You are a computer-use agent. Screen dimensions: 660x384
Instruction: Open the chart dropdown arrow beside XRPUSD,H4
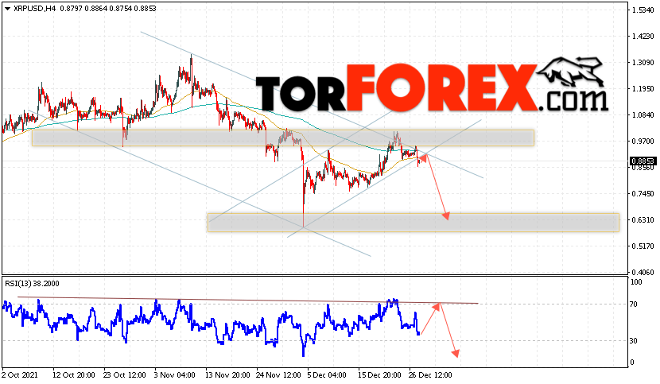(x=7, y=9)
